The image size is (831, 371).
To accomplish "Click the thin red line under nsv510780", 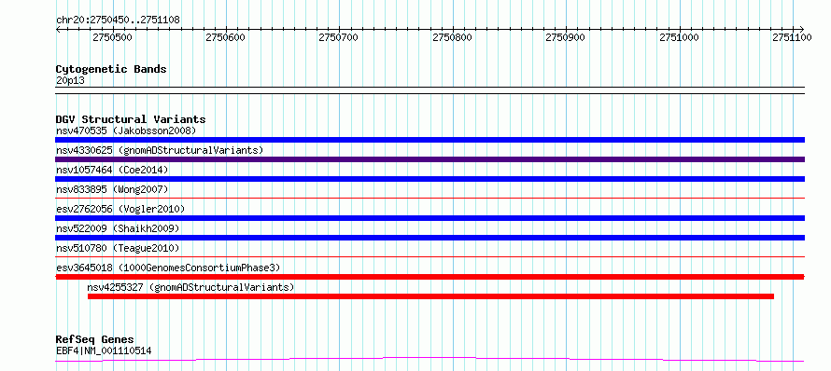I will point(430,257).
